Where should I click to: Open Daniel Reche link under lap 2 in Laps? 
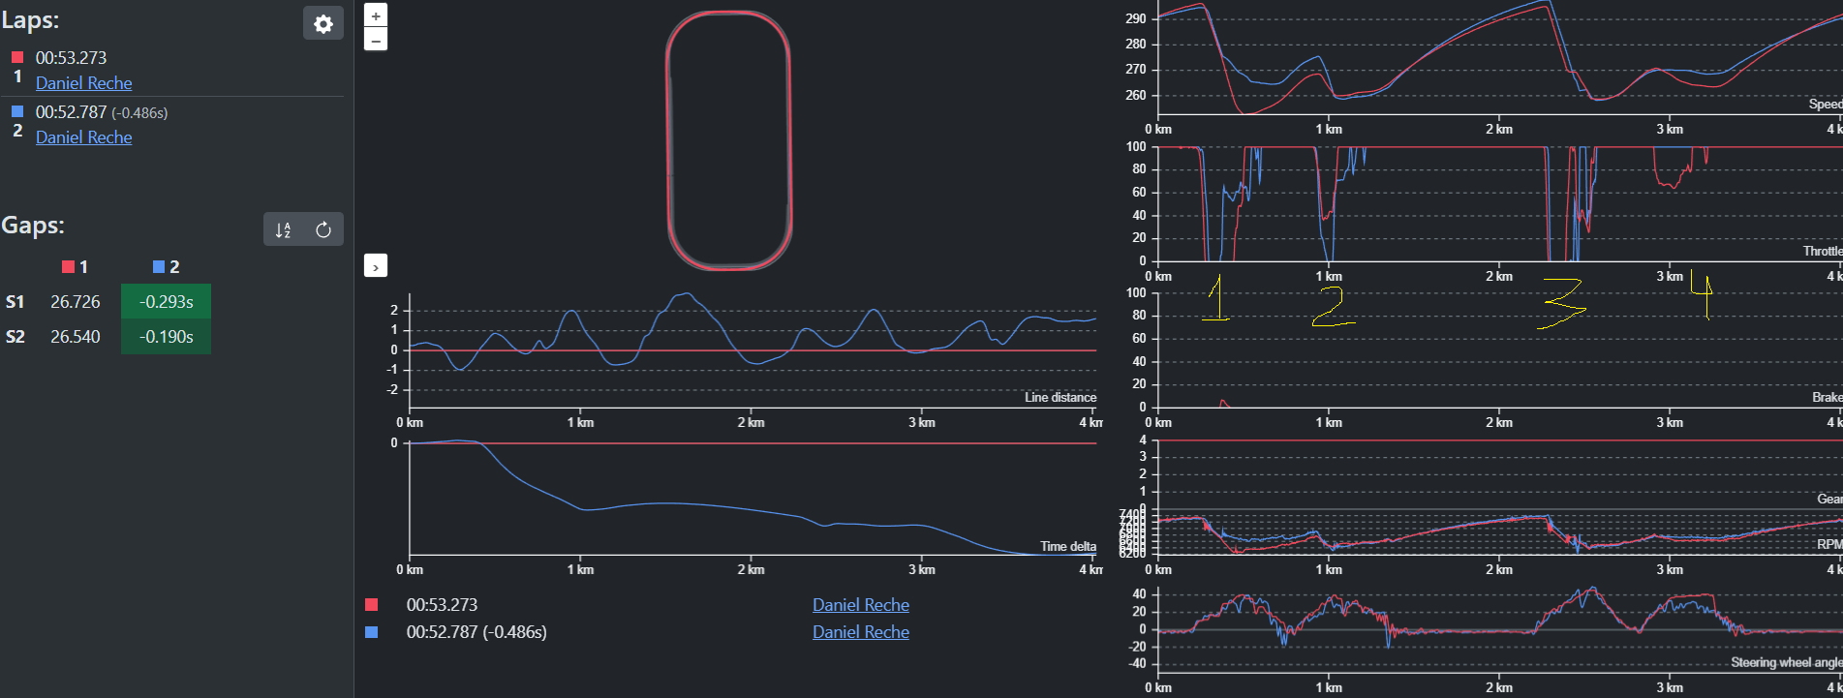(x=83, y=137)
